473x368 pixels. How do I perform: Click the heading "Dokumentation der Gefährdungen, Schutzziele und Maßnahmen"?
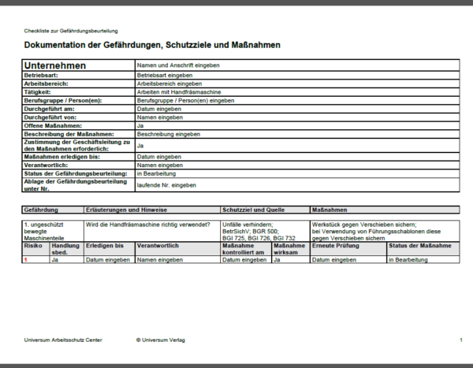tap(152, 45)
